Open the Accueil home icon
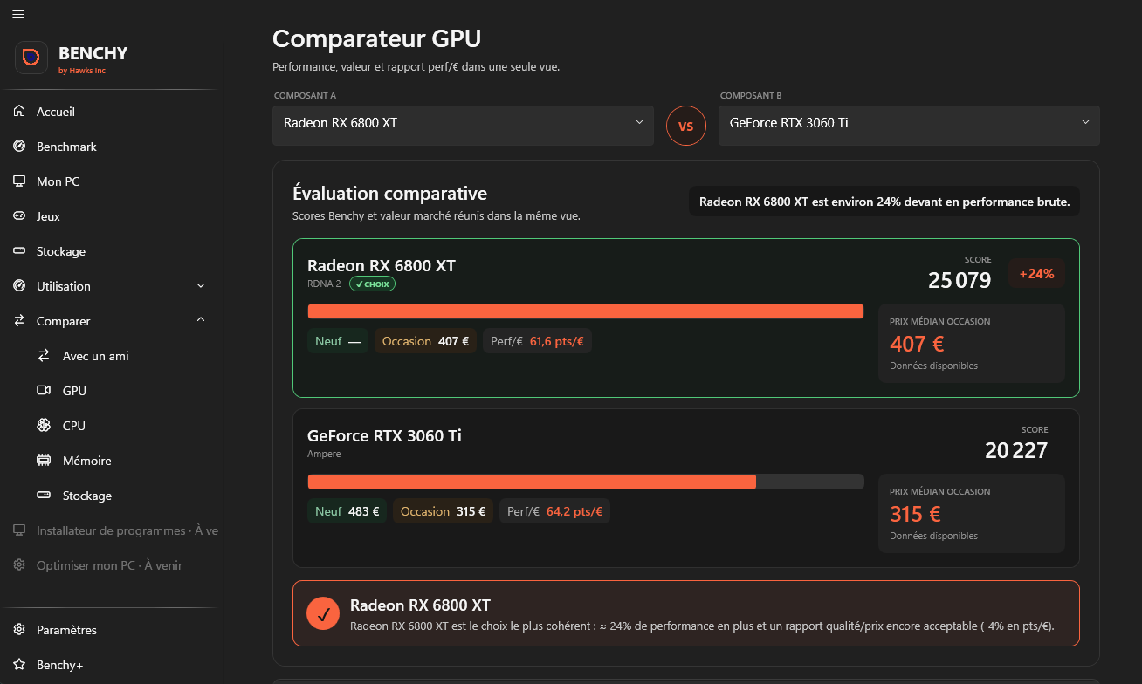 [19, 112]
